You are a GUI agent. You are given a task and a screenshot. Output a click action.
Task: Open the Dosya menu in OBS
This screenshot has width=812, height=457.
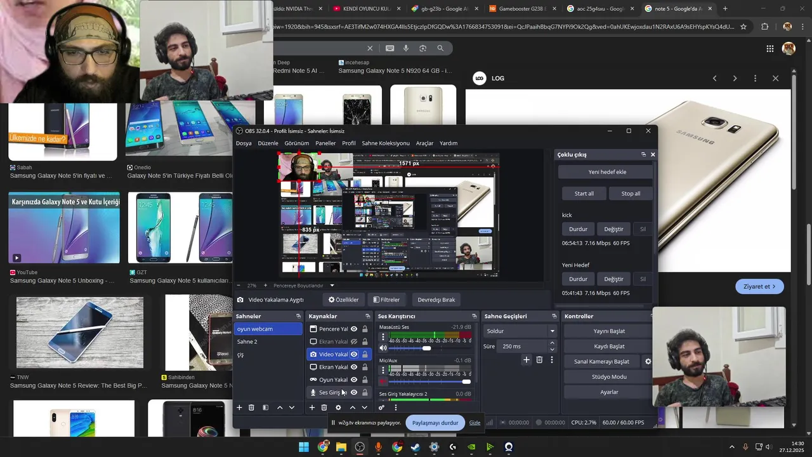(244, 143)
